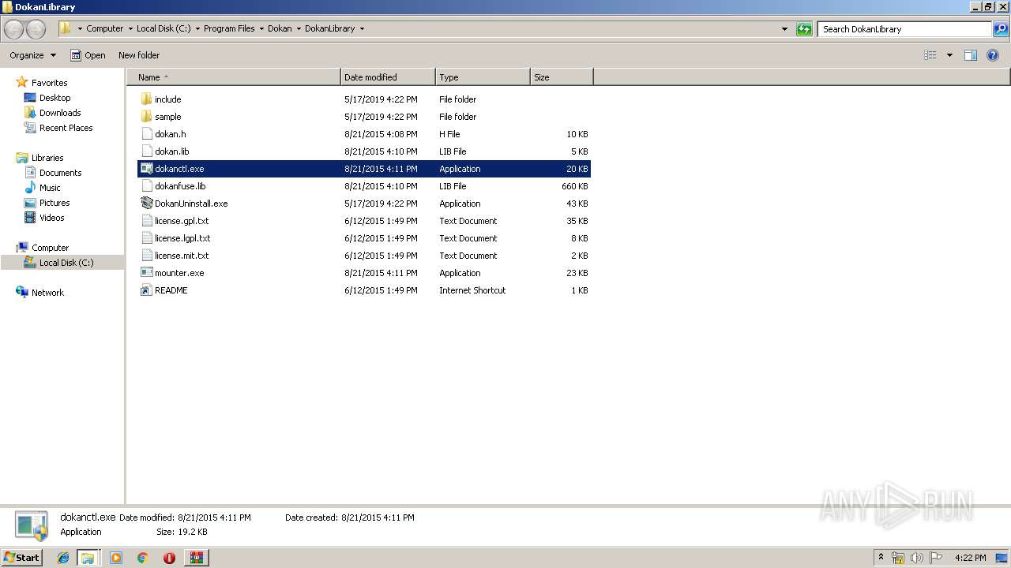1011x568 pixels.
Task: Click the DokanUninstall.exe icon
Action: (146, 204)
